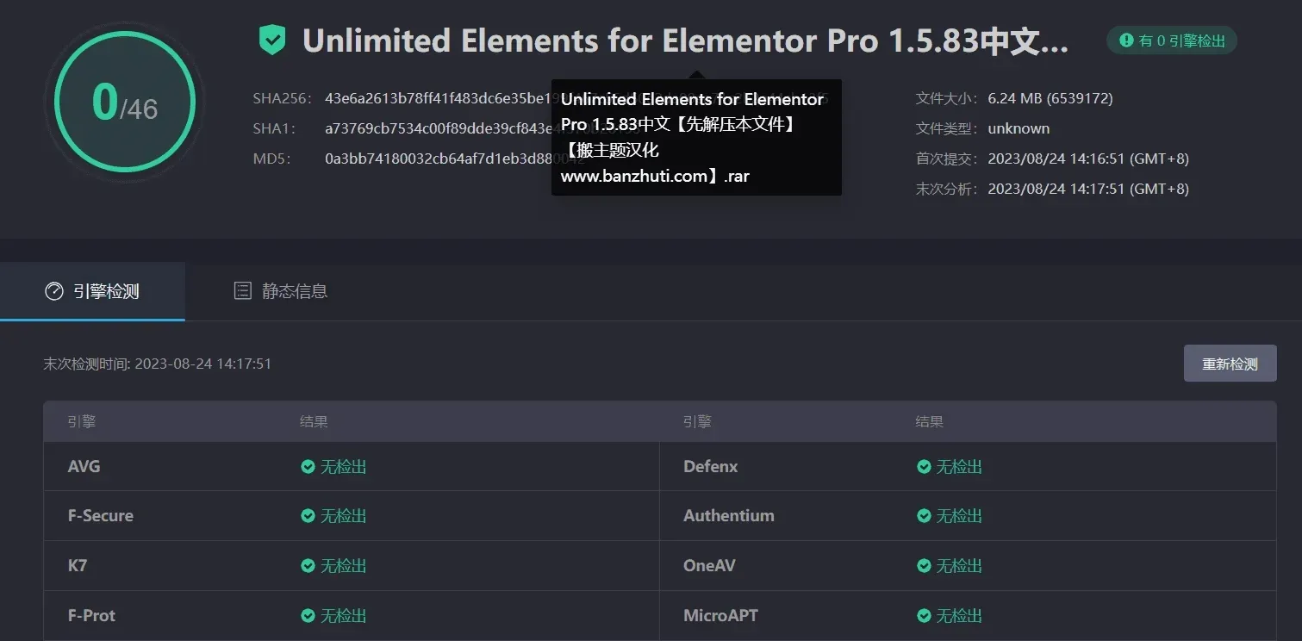1302x641 pixels.
Task: Click the right 引擎 column header
Action: 697,422
